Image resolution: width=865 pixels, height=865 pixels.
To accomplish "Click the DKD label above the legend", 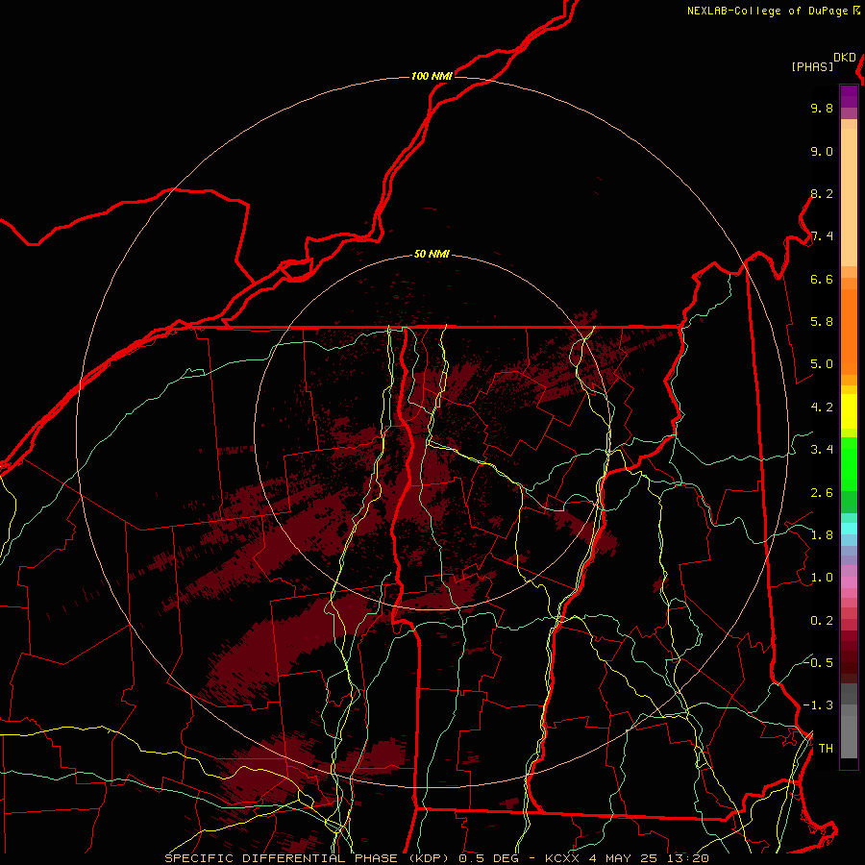I will click(x=845, y=58).
